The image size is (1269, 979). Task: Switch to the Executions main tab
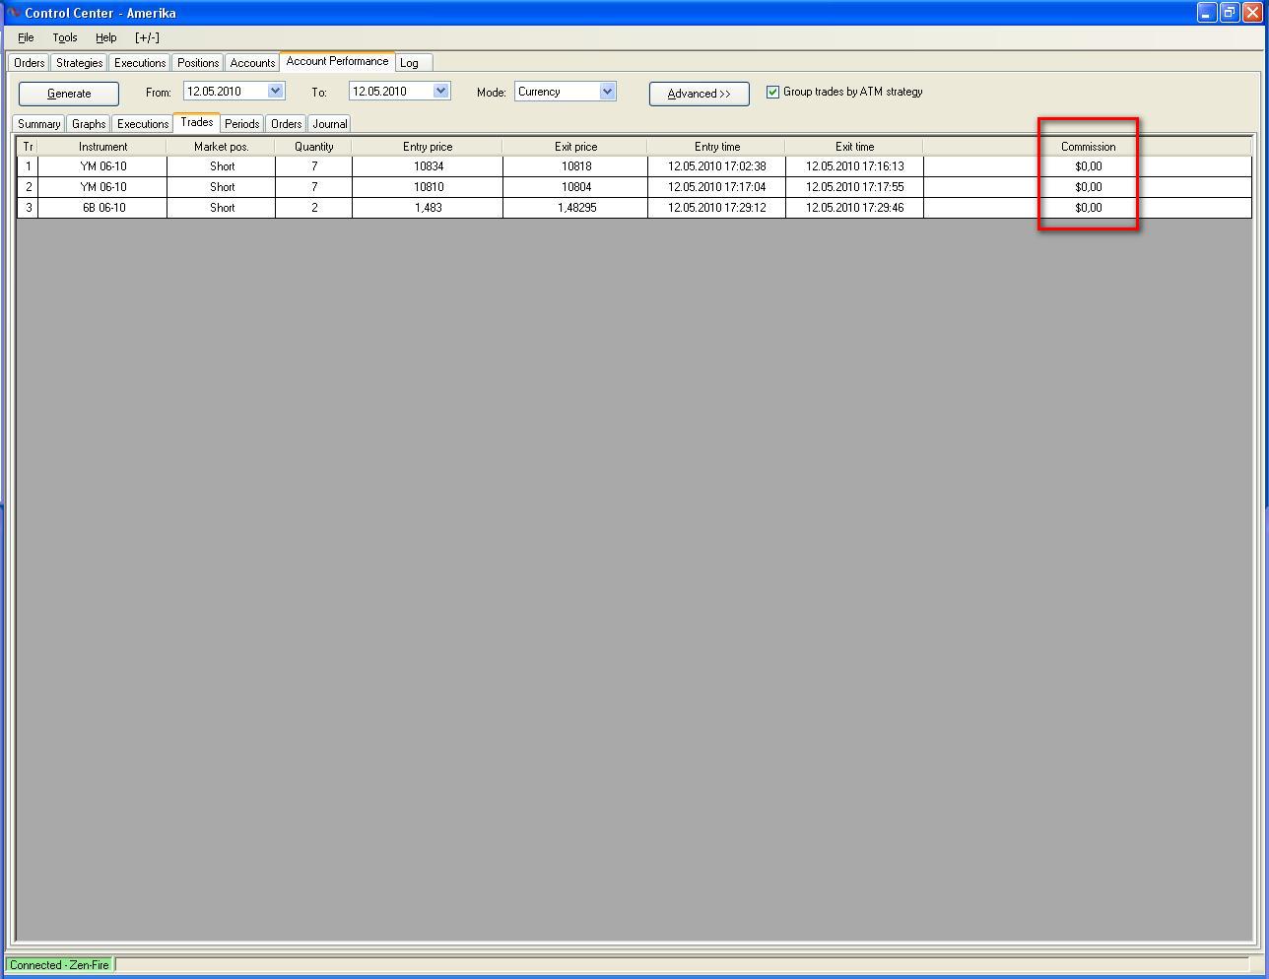pyautogui.click(x=140, y=63)
